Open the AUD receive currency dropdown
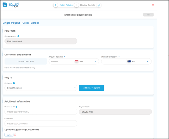 (x=139, y=61)
